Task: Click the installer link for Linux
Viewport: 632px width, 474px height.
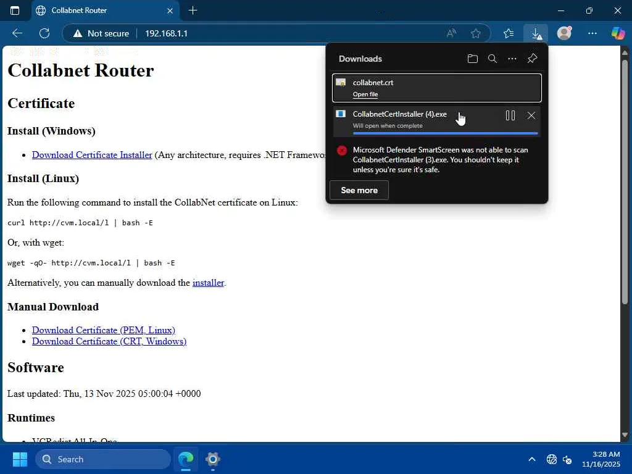Action: (x=208, y=283)
